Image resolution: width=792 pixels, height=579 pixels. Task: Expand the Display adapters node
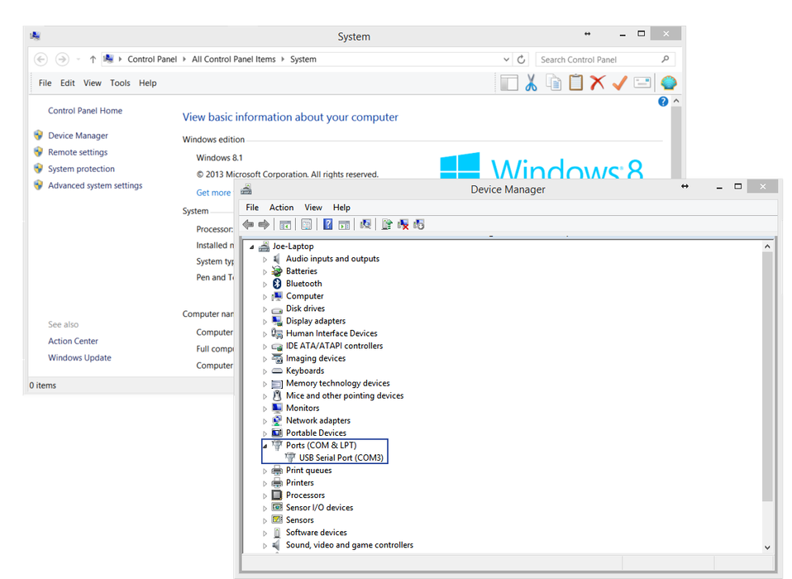[265, 321]
